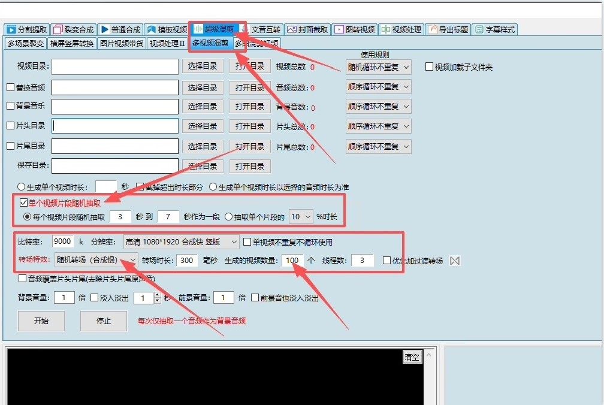Open 随机循环不重复 usage rule dropdown
The width and height of the screenshot is (604, 405).
pyautogui.click(x=378, y=67)
